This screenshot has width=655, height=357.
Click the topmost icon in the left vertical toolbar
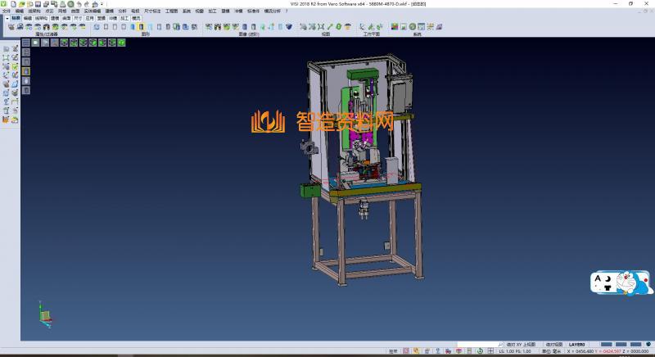pyautogui.click(x=7, y=49)
